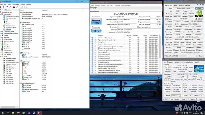This screenshot has width=205, height=115.
Task: Open GPU selection dropdown in GPU-Z
Action: (x=176, y=56)
